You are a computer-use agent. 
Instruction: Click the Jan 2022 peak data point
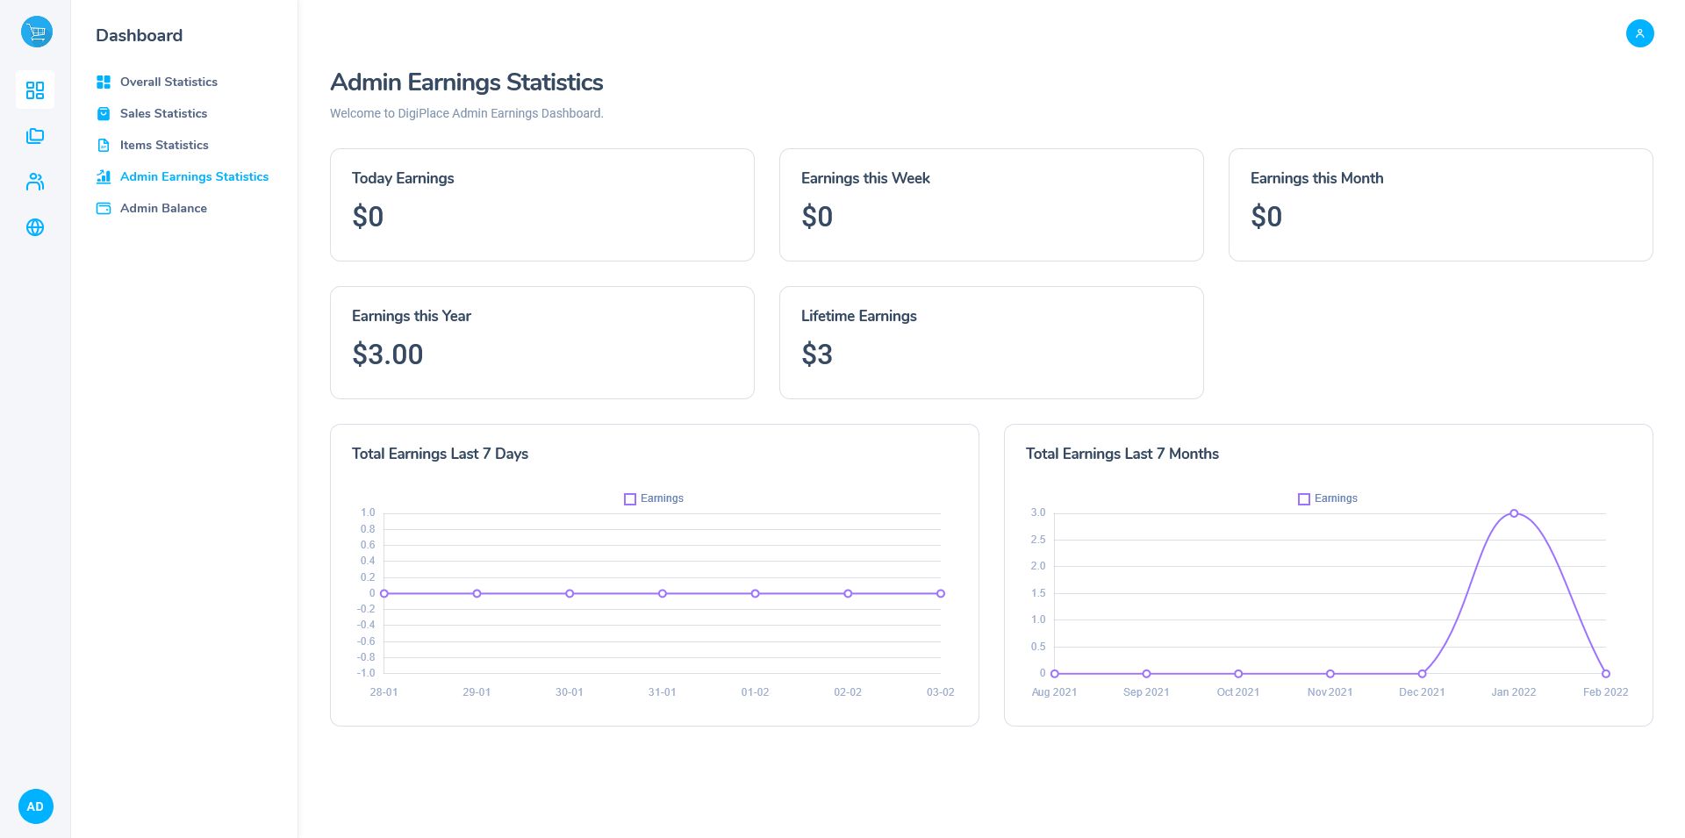(1514, 513)
